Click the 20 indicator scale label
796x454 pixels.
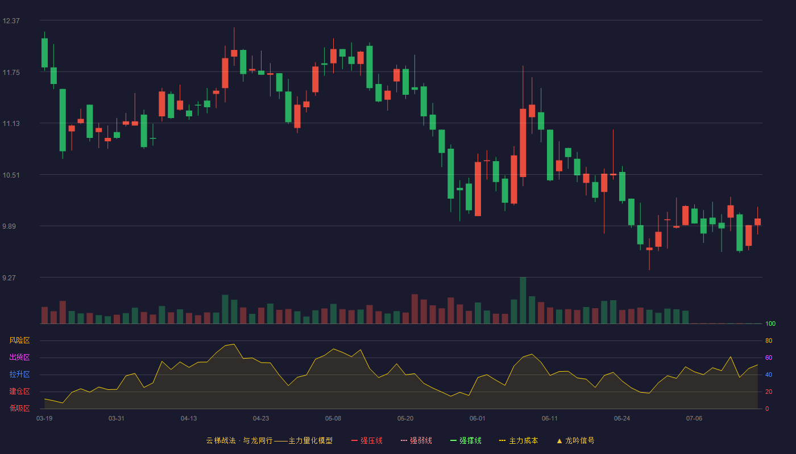(x=769, y=392)
